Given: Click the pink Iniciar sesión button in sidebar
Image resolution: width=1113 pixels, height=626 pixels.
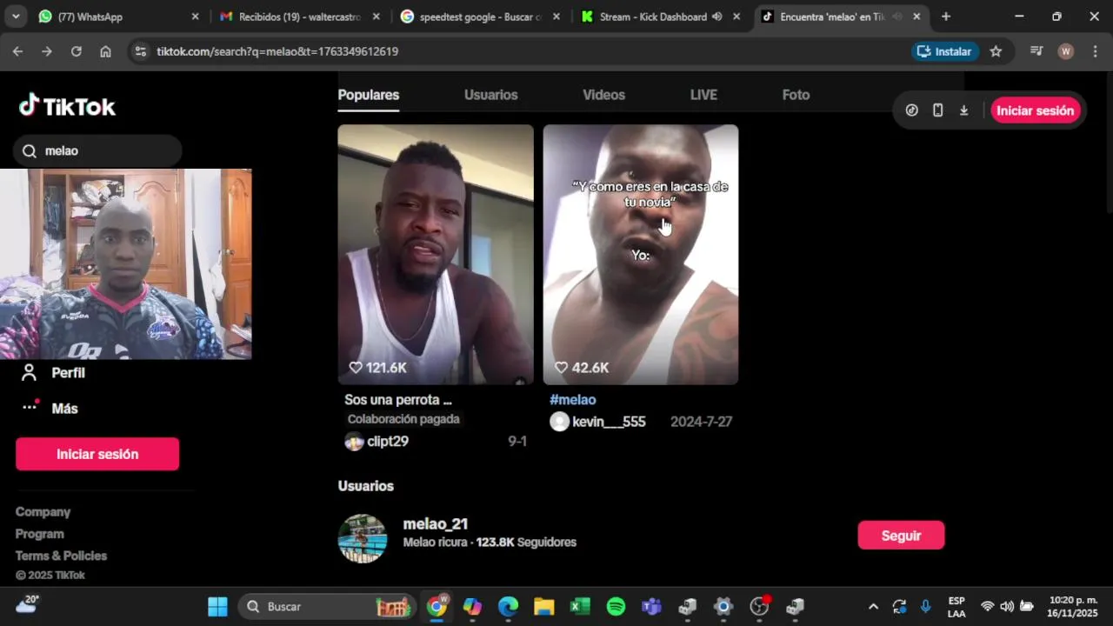Looking at the screenshot, I should pyautogui.click(x=97, y=454).
